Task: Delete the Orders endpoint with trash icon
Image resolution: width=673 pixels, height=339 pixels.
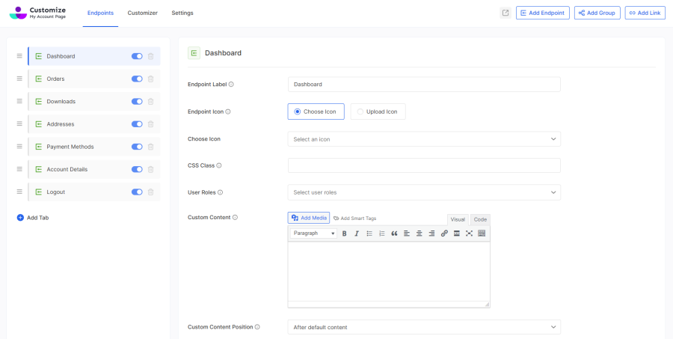Action: click(150, 79)
